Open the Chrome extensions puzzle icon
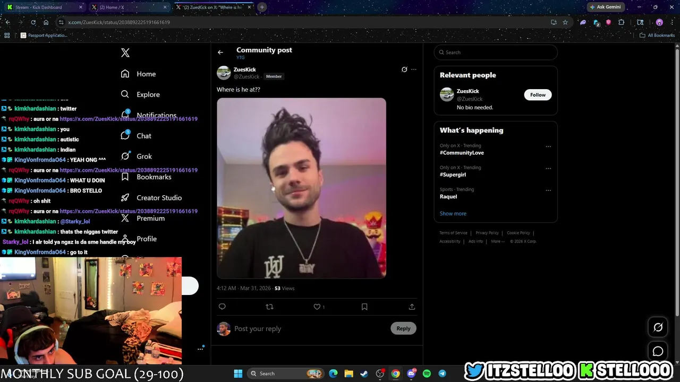Viewport: 680px width, 382px height. 622,22
